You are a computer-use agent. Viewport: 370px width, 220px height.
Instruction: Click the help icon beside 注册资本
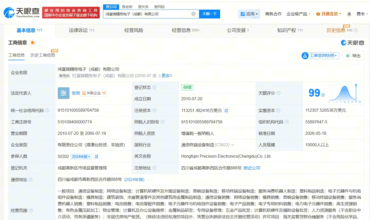154,110
